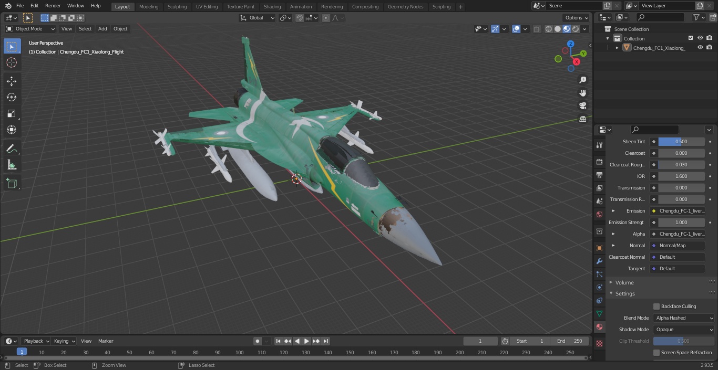The height and width of the screenshot is (370, 718).
Task: Select the Cursor tool in the toolbar
Action: point(12,62)
